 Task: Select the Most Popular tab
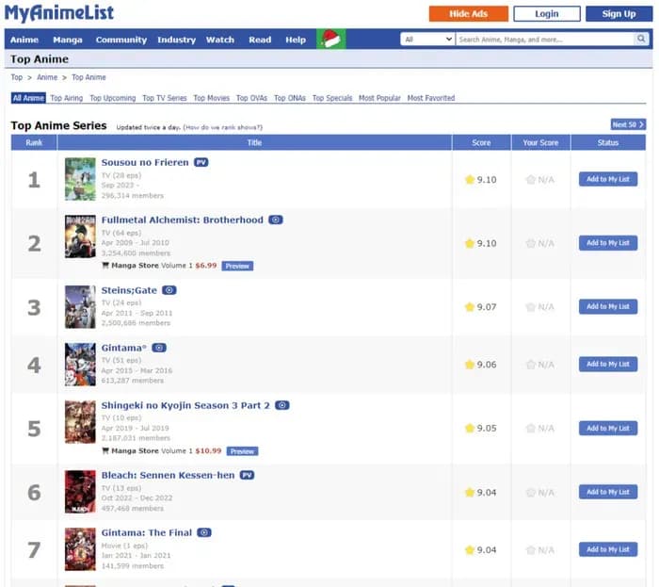pyautogui.click(x=378, y=98)
